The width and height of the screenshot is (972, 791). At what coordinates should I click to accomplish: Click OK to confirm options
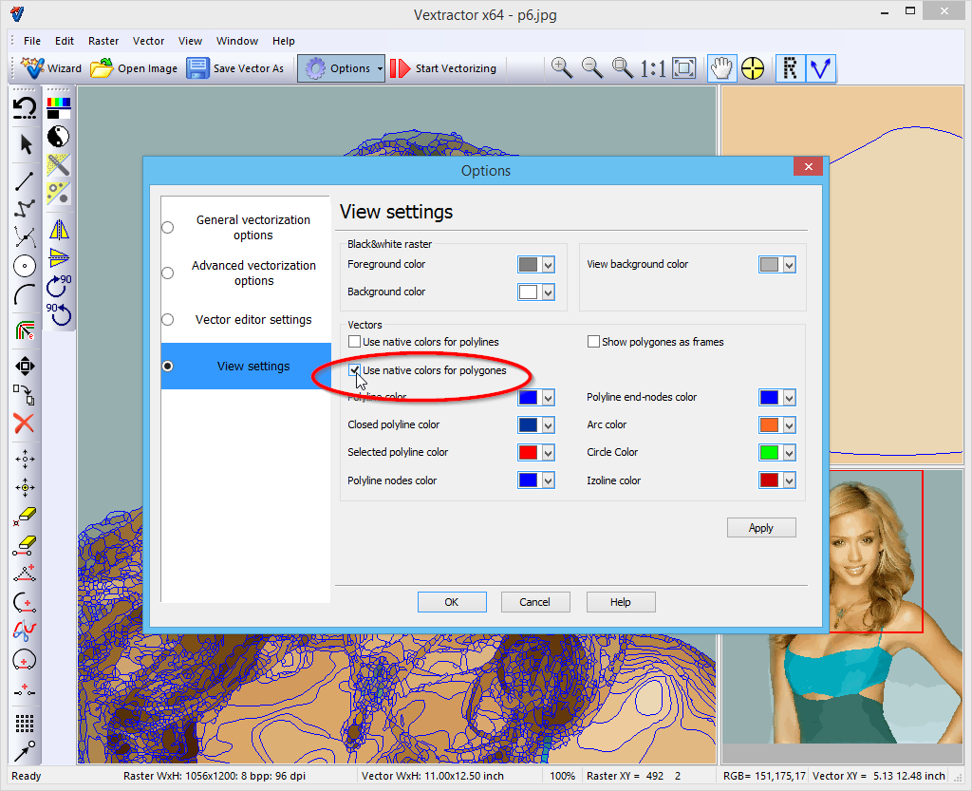452,602
